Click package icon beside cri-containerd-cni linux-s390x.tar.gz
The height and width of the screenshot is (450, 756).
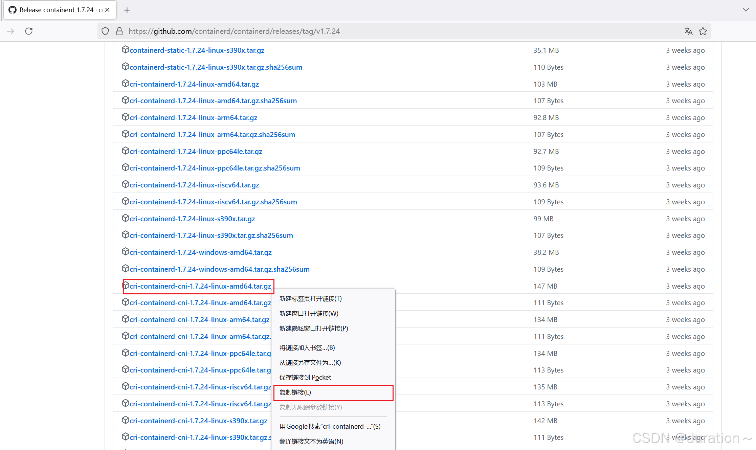125,420
